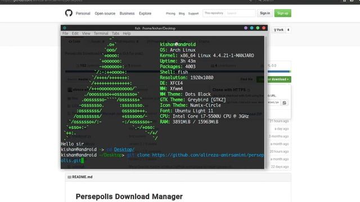Screen dimensions: 360x202
Task: Click the '21 hours ago' timestamp
Action: [x=279, y=121]
